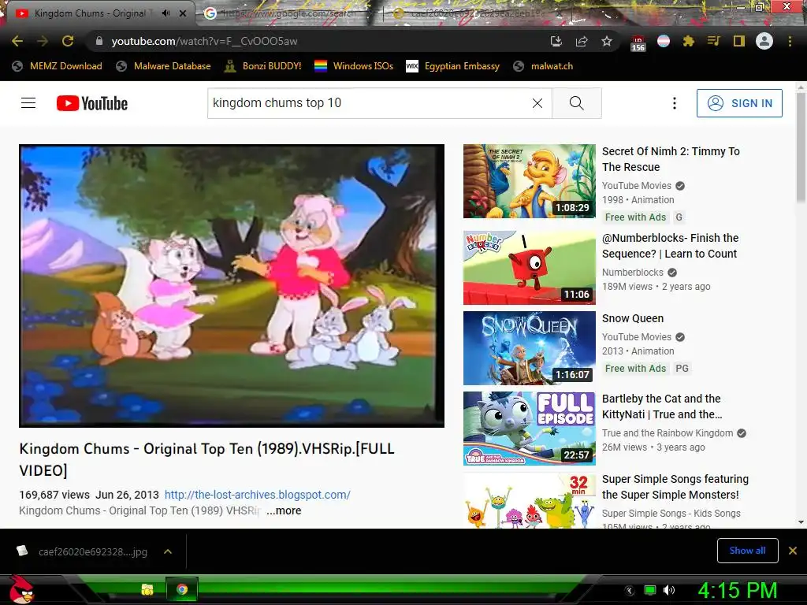The image size is (807, 605).
Task: Open the media control playlist icon
Action: pyautogui.click(x=714, y=41)
